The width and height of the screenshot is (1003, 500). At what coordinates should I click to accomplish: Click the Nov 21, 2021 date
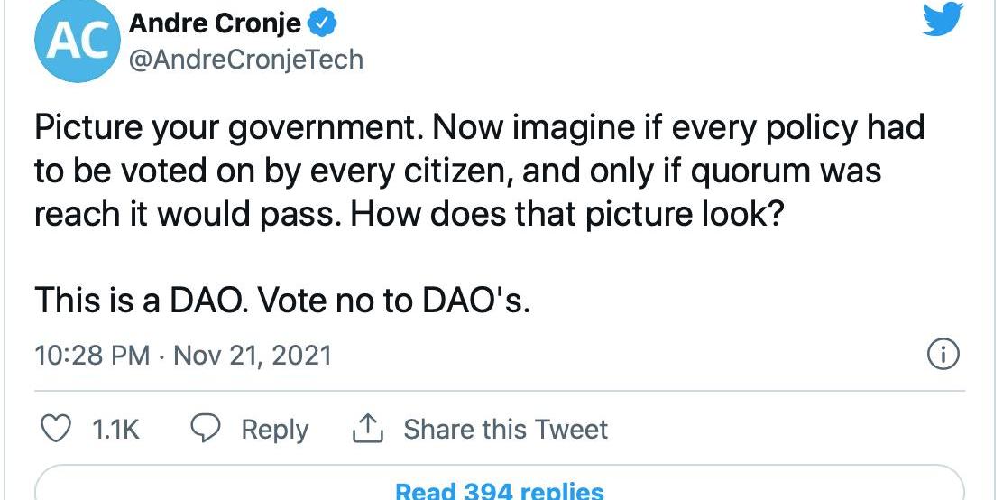click(252, 355)
